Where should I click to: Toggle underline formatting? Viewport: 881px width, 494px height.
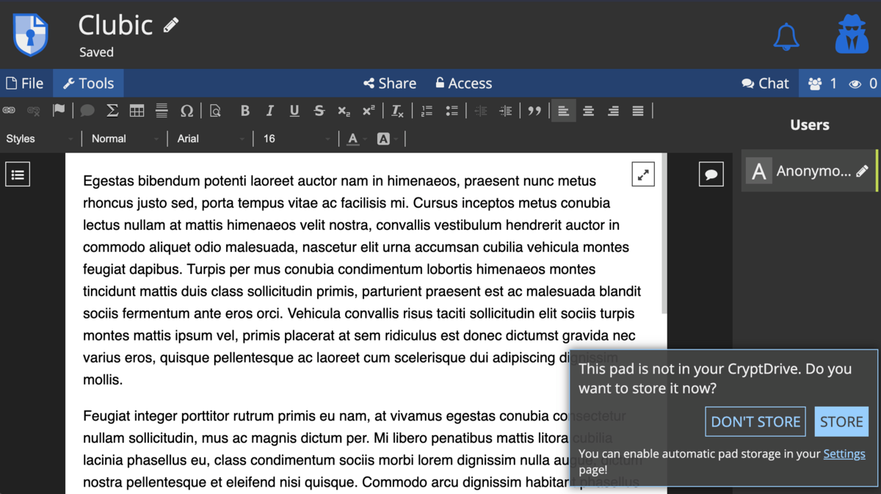coord(294,111)
